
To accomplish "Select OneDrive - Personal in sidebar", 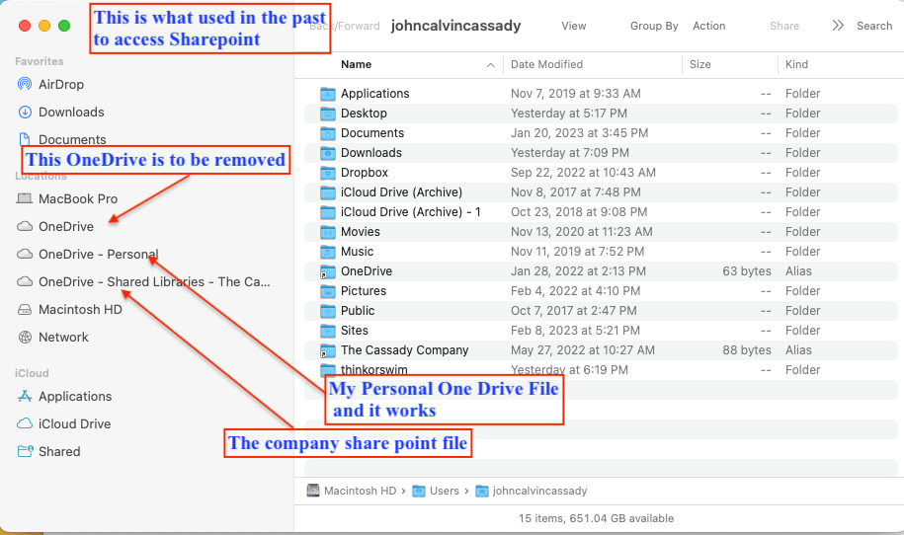I will tap(98, 254).
